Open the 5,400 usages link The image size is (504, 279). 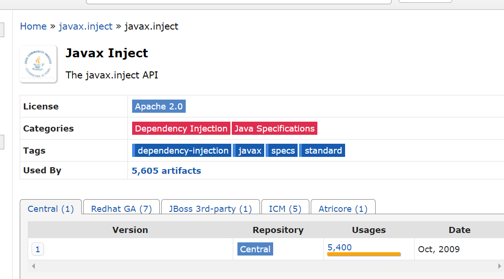pos(339,248)
